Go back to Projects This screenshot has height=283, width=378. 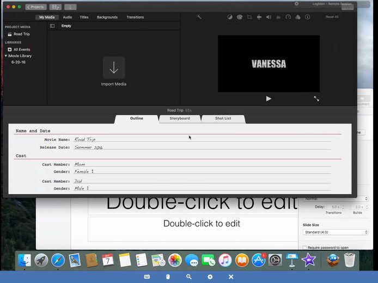[x=36, y=7]
